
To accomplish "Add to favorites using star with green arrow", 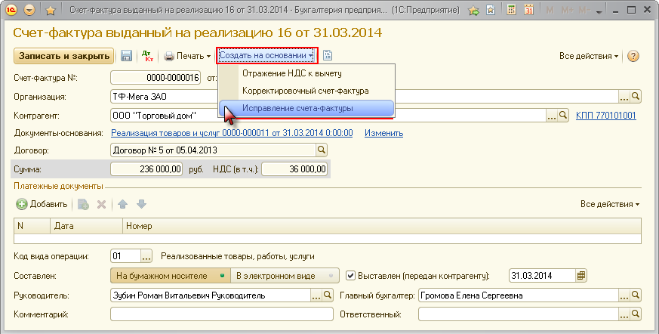I will click(x=473, y=11).
